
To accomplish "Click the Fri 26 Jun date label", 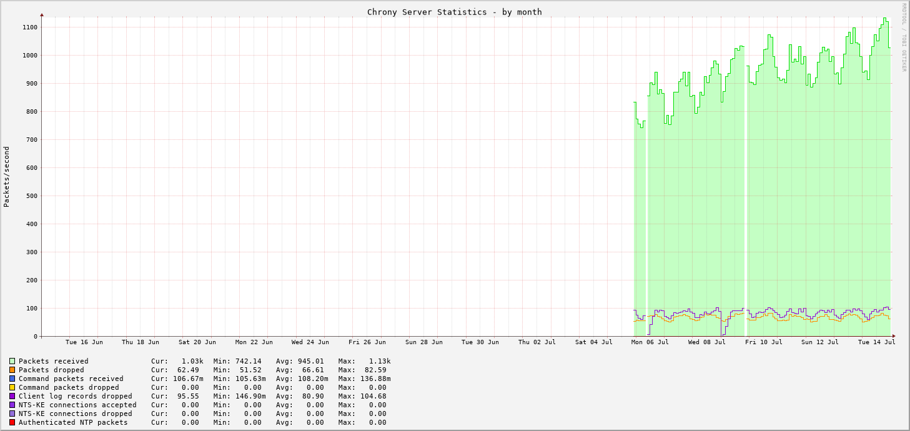I will (x=367, y=342).
